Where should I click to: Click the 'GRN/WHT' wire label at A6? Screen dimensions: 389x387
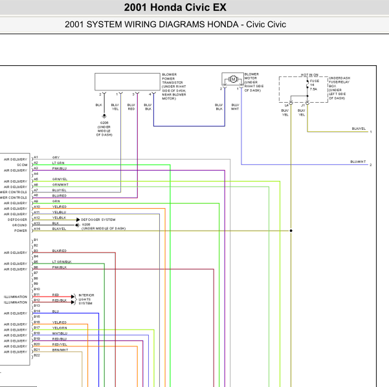coord(60,185)
